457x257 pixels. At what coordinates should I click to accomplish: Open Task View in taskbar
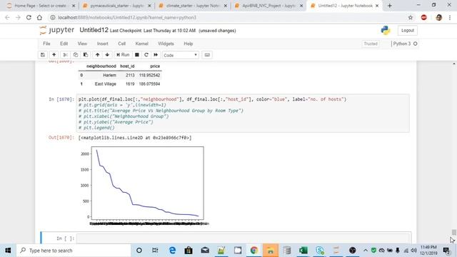[155, 251]
